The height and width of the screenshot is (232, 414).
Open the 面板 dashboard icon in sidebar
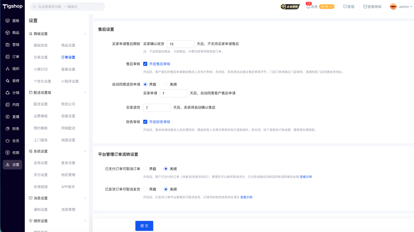(x=8, y=21)
